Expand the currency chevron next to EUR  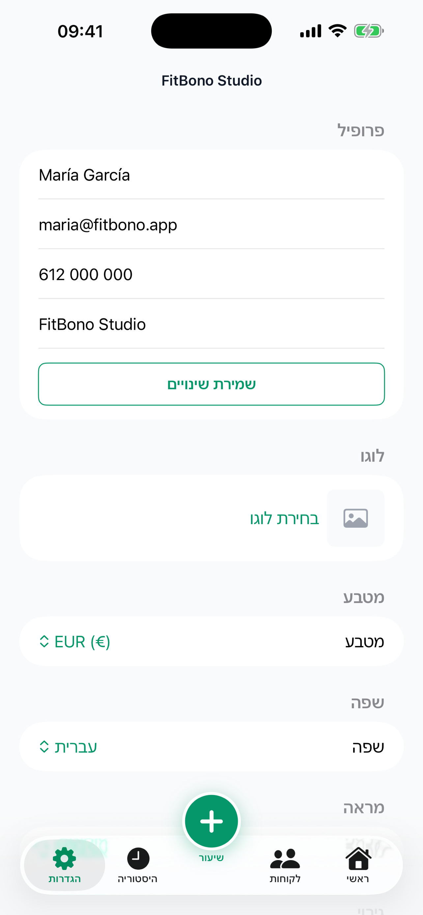(x=44, y=642)
